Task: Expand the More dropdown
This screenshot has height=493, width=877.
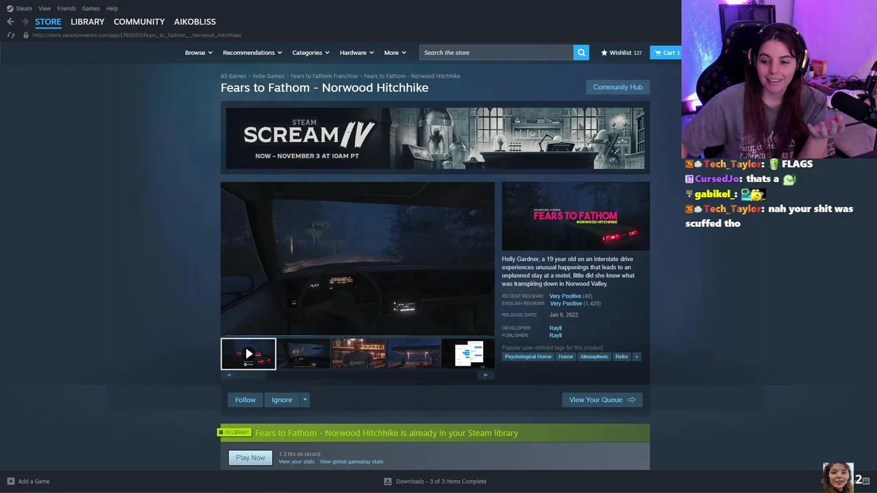Action: 395,53
